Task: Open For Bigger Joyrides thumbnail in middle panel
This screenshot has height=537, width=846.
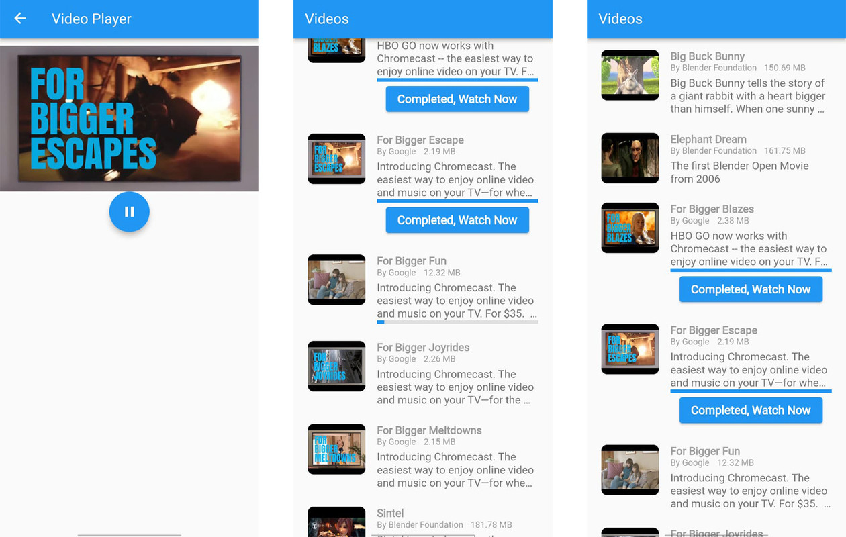Action: click(x=336, y=367)
